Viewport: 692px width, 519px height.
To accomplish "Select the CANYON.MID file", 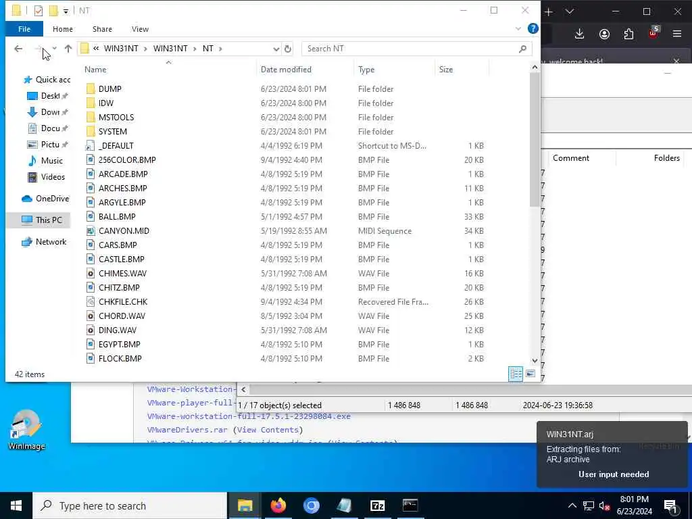I will [124, 231].
